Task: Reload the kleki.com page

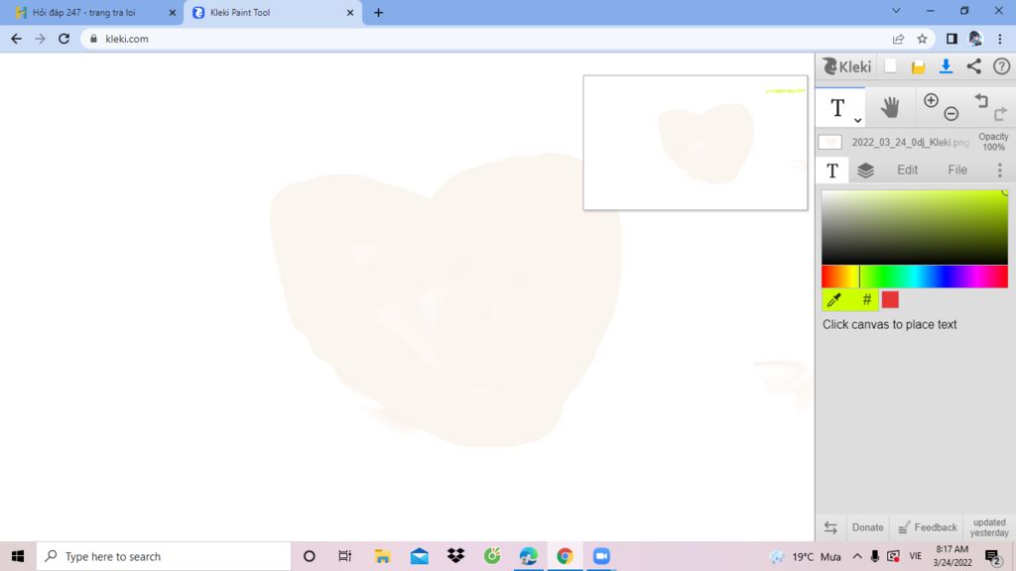Action: pos(63,39)
